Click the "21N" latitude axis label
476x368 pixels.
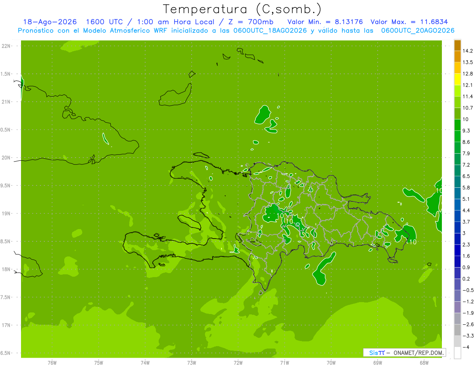coord(6,102)
